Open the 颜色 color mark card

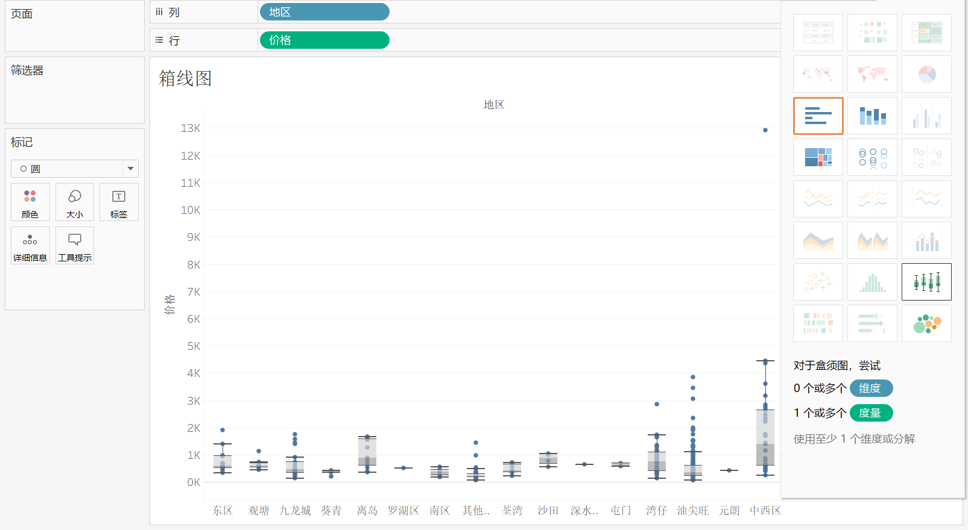tap(30, 202)
